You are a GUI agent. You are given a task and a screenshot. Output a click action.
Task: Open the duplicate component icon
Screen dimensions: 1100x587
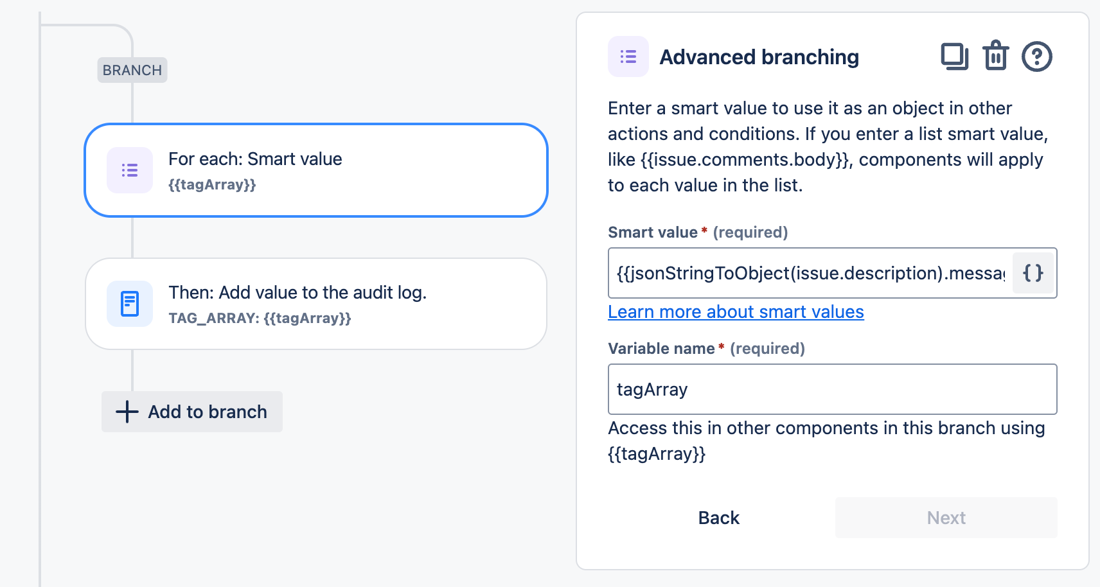point(954,57)
